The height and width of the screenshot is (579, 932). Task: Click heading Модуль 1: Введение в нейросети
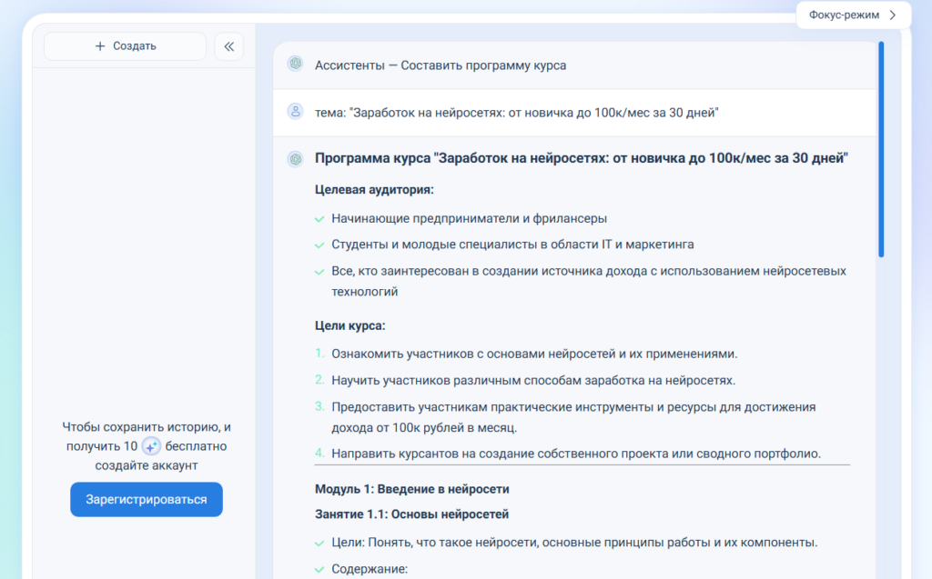pyautogui.click(x=412, y=489)
